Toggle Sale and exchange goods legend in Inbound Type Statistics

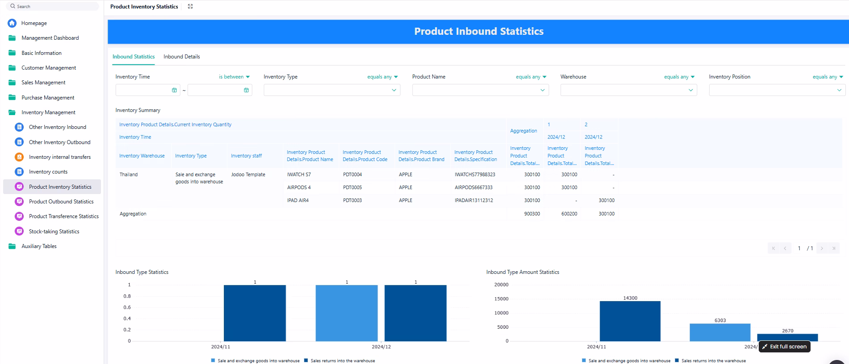pos(255,361)
